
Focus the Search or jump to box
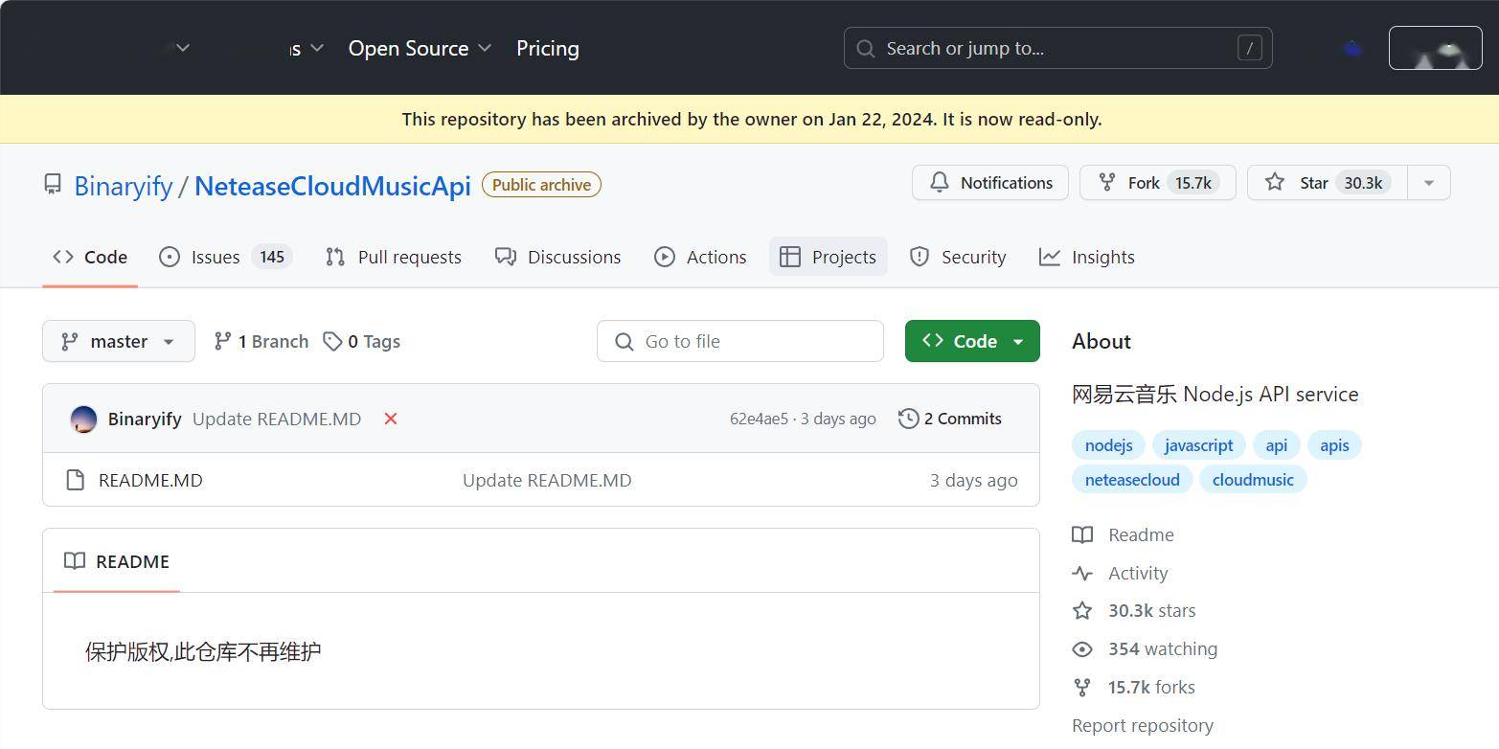click(x=1057, y=48)
